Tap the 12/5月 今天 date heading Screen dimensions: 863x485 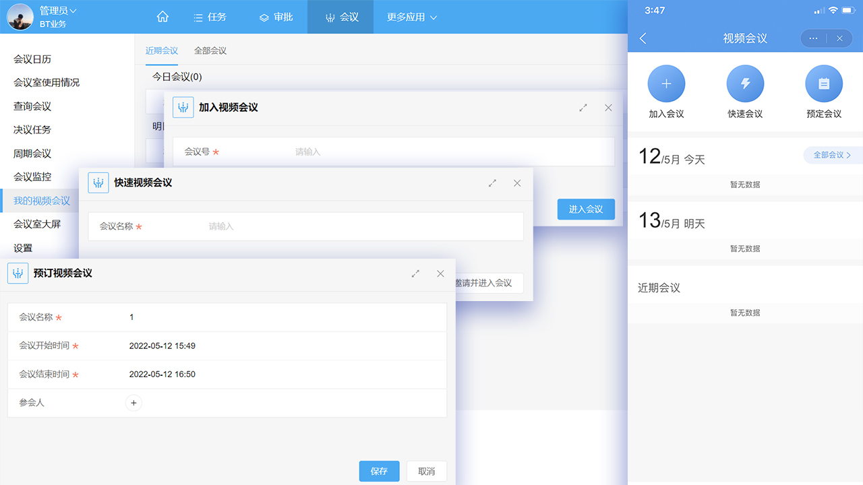click(x=672, y=157)
